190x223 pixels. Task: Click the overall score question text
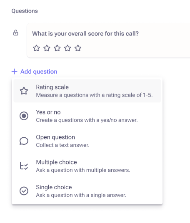click(x=85, y=34)
